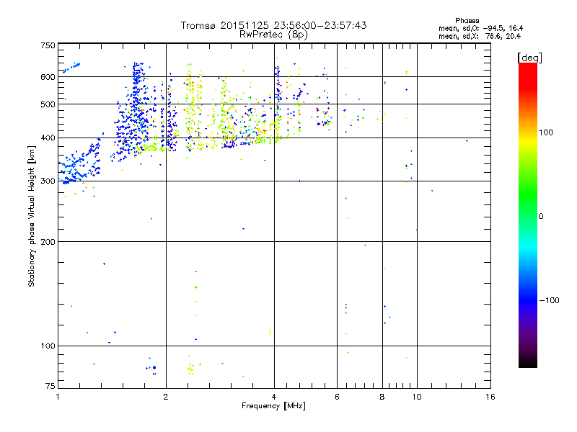Click the "Stationary phase Virtual Height [km]" axis label
This screenshot has width=577, height=432.
[32, 216]
